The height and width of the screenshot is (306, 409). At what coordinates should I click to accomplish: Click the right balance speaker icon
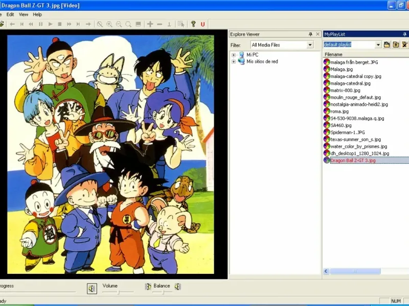click(177, 287)
